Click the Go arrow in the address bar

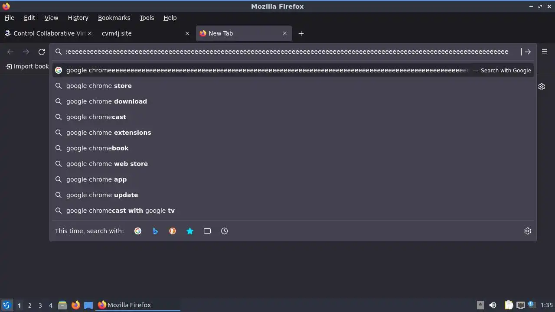coord(527,52)
